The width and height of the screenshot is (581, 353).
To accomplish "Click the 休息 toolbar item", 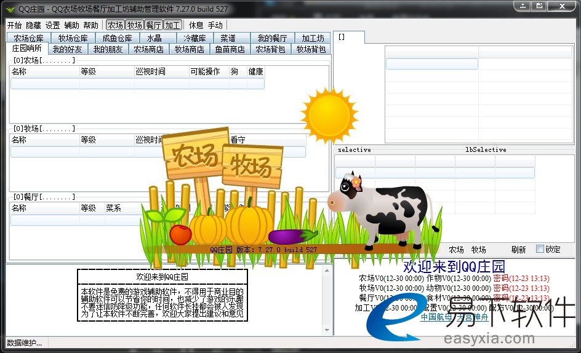I will [196, 25].
